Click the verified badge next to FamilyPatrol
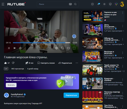Screen dimensions: 127x109 coord(25,94)
